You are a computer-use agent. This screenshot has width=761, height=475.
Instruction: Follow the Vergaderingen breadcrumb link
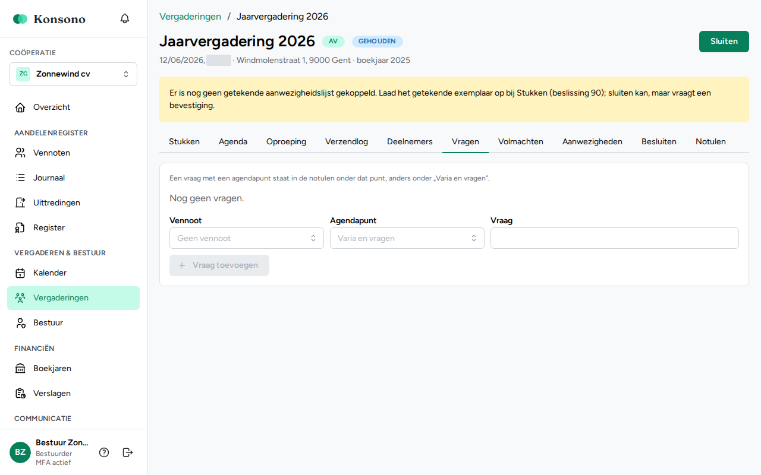click(x=190, y=17)
